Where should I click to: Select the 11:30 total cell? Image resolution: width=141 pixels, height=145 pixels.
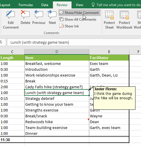click(x=12, y=140)
